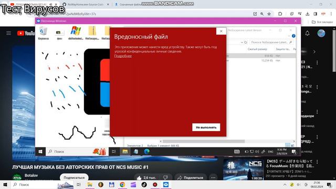Click the sandbox ENG language indicator
The height and width of the screenshot is (189, 336).
coord(271,152)
